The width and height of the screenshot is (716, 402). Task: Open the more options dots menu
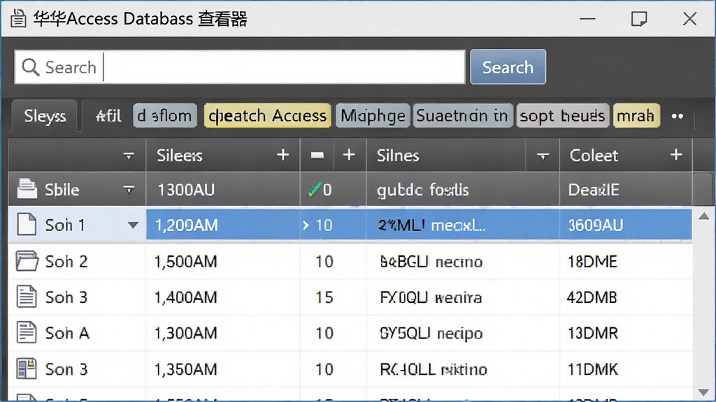click(x=678, y=117)
